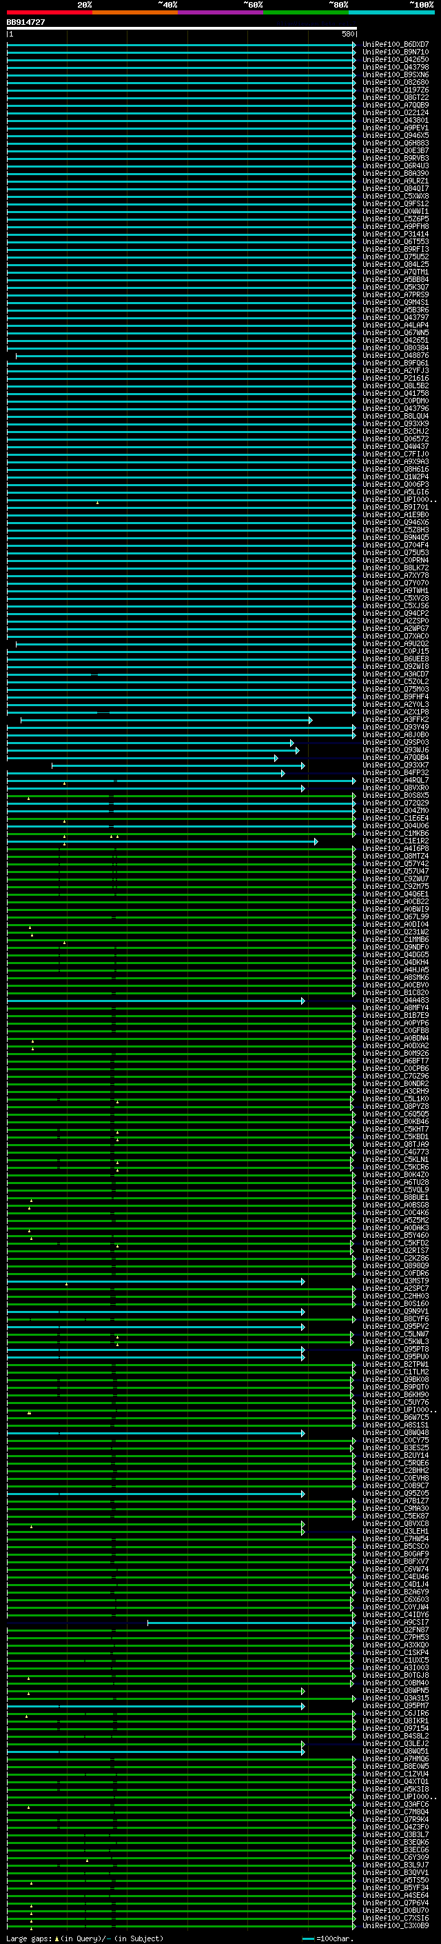
Task: Select the UniRef100_B8A390 label
Action: point(396,174)
